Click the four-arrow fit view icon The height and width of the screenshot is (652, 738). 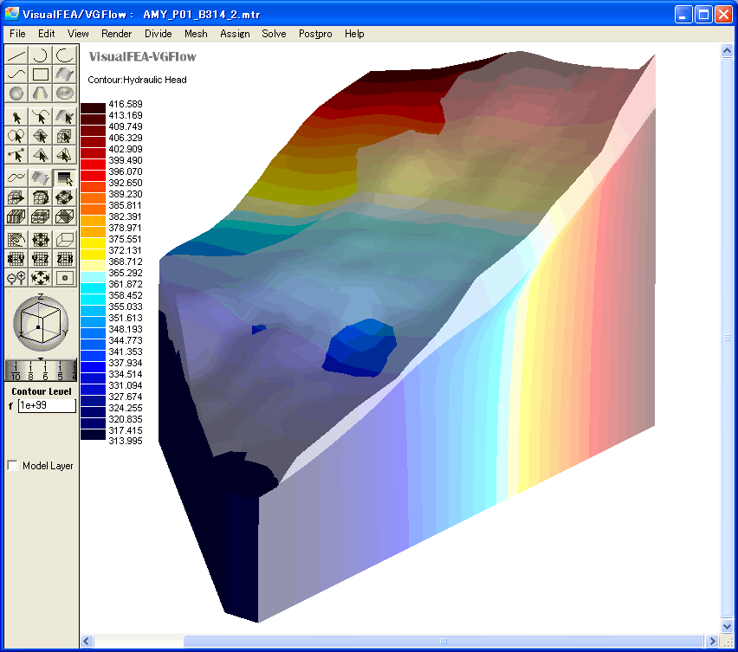click(x=41, y=278)
